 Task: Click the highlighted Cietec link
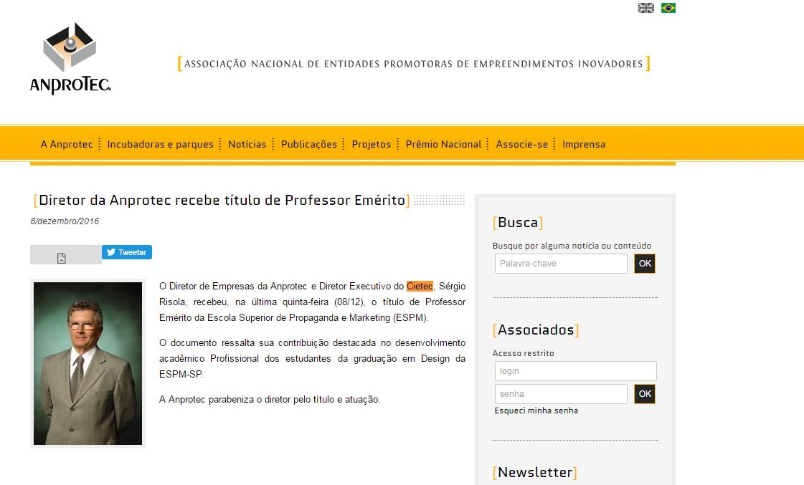[x=420, y=287]
